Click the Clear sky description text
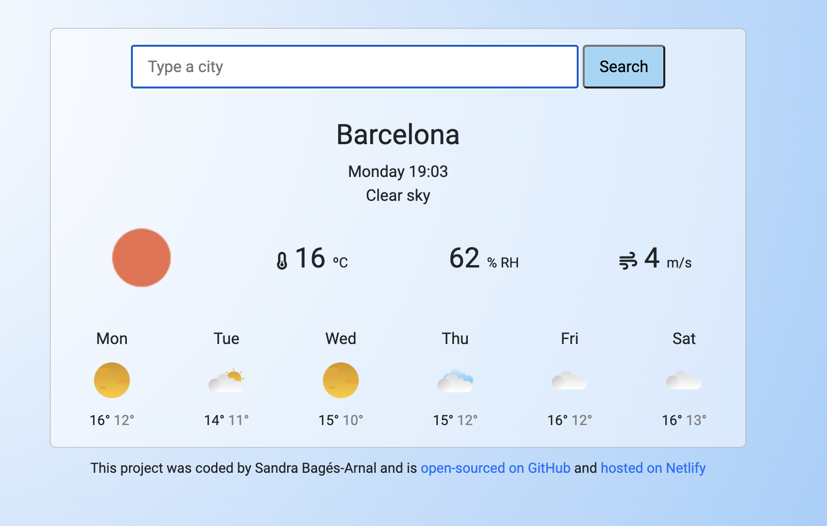This screenshot has height=526, width=827. coord(398,195)
